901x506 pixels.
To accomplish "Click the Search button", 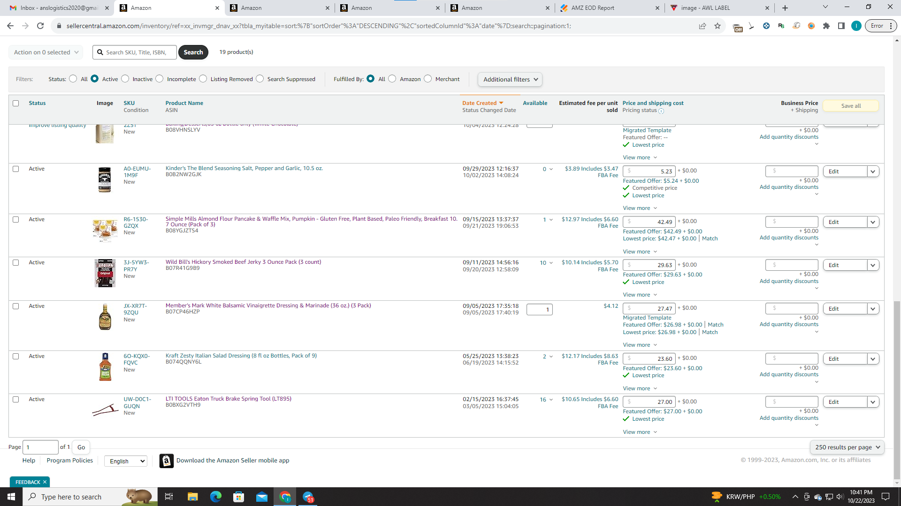I will [x=193, y=52].
